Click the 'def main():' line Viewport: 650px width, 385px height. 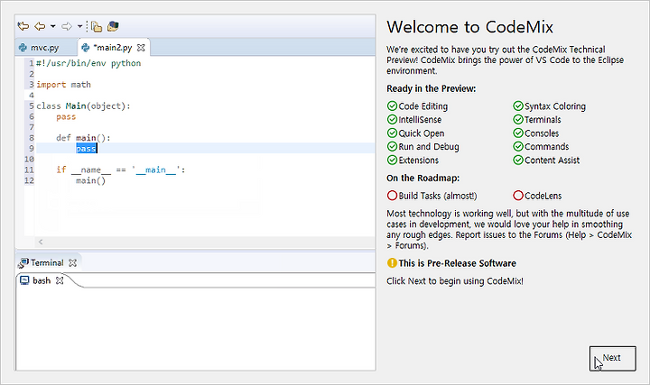[x=83, y=138]
